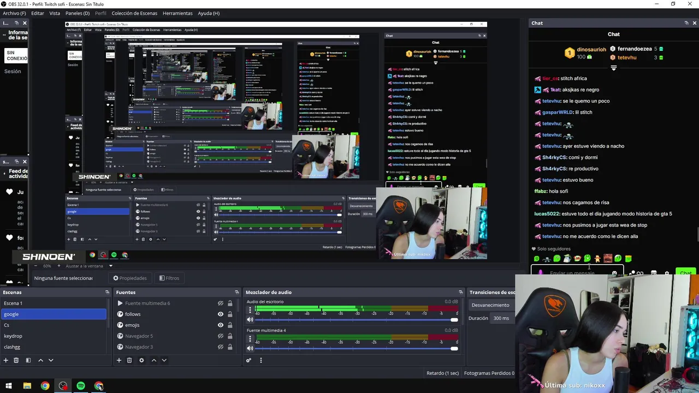Screen dimensions: 699x393
Task: Undock the Mezclador de audio panel
Action: click(461, 292)
